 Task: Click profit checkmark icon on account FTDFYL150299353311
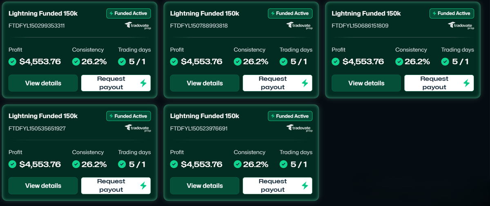[13, 62]
